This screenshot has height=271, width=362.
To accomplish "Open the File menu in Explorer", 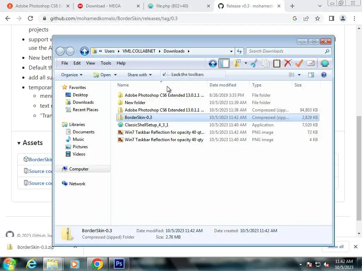I will pos(65,63).
